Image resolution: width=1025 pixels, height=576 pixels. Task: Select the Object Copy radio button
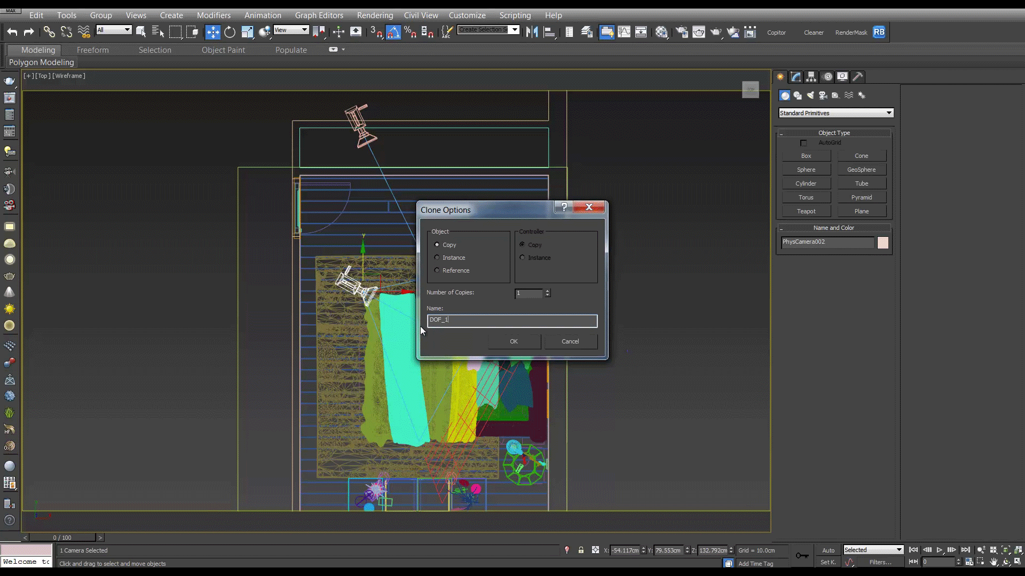coord(437,245)
